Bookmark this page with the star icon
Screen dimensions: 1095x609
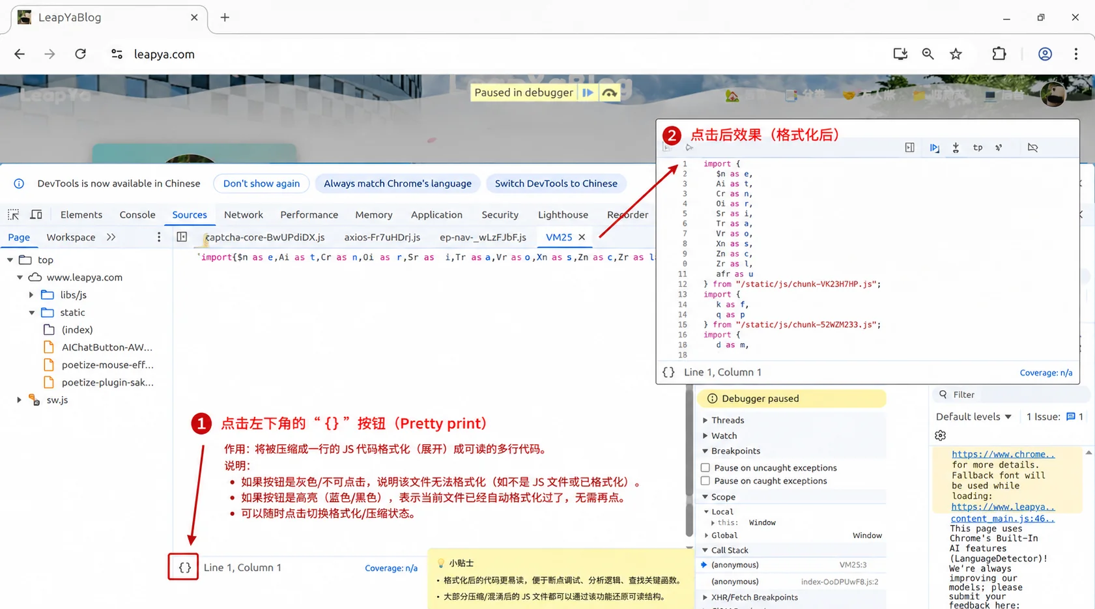(956, 54)
